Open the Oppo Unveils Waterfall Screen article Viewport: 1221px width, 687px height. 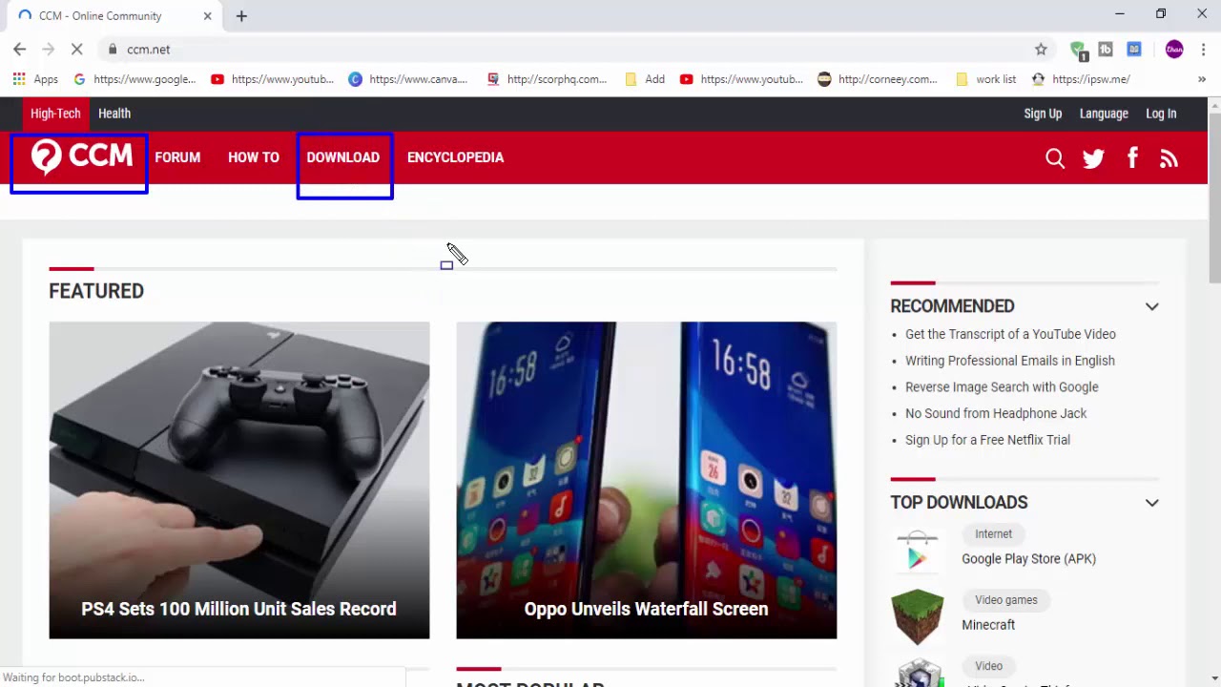click(646, 480)
